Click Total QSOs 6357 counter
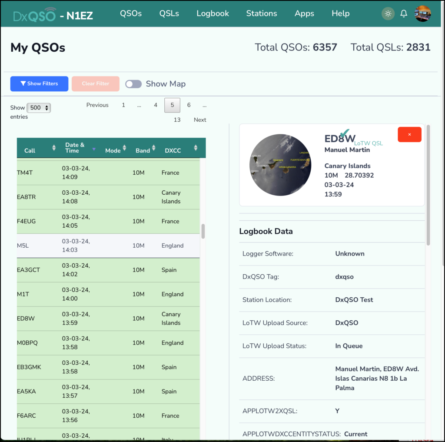 (296, 47)
